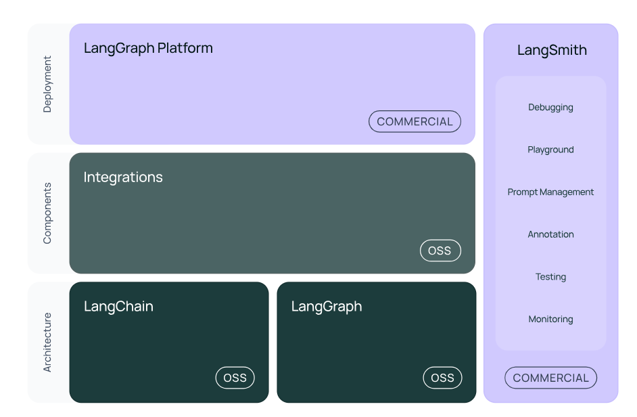
Task: Open the Monitoring item
Action: [550, 319]
